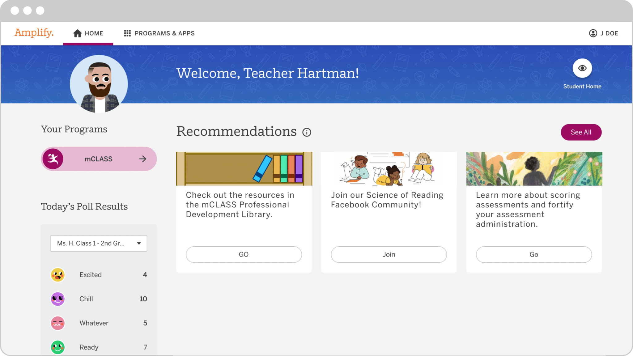This screenshot has width=633, height=356.
Task: Click the green Ready emoji
Action: point(58,347)
